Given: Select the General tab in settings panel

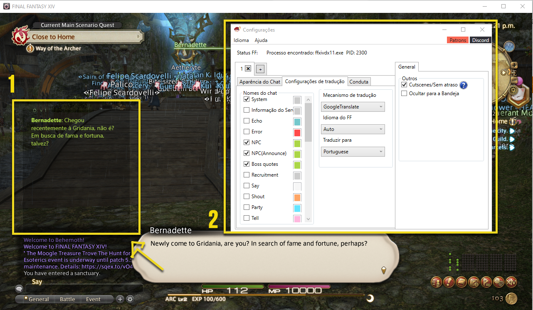Looking at the screenshot, I should (x=407, y=66).
